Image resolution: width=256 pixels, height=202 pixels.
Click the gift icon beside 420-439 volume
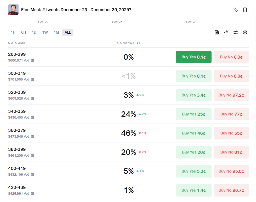pos(32,194)
